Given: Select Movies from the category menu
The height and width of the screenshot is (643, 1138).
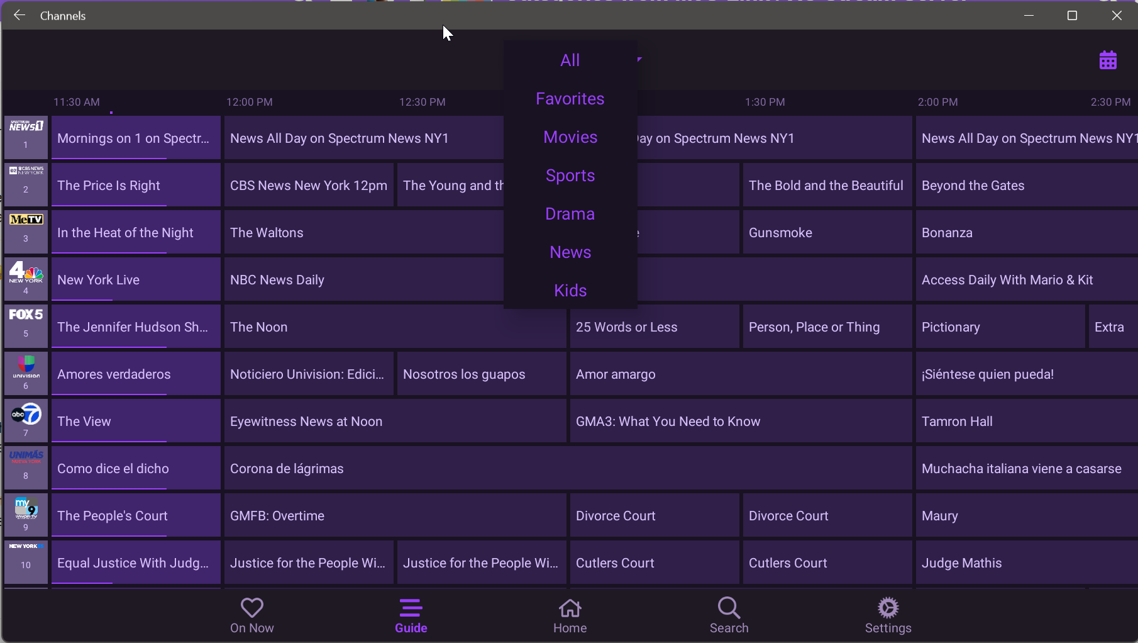Looking at the screenshot, I should [x=570, y=137].
